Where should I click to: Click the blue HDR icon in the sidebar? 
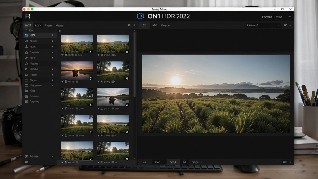(x=26, y=35)
